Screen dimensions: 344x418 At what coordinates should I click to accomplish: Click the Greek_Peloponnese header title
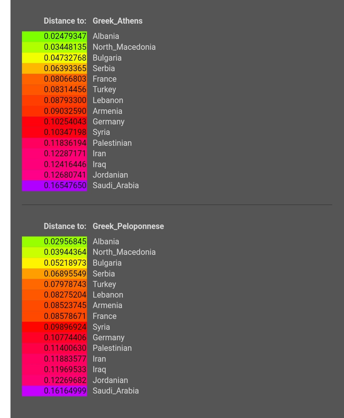coord(128,226)
